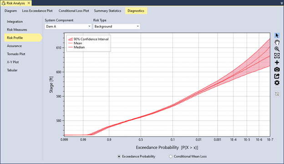Switch to the Loss Exceedance Plot tab
Viewport: 284px width, 164px height.
[37, 11]
